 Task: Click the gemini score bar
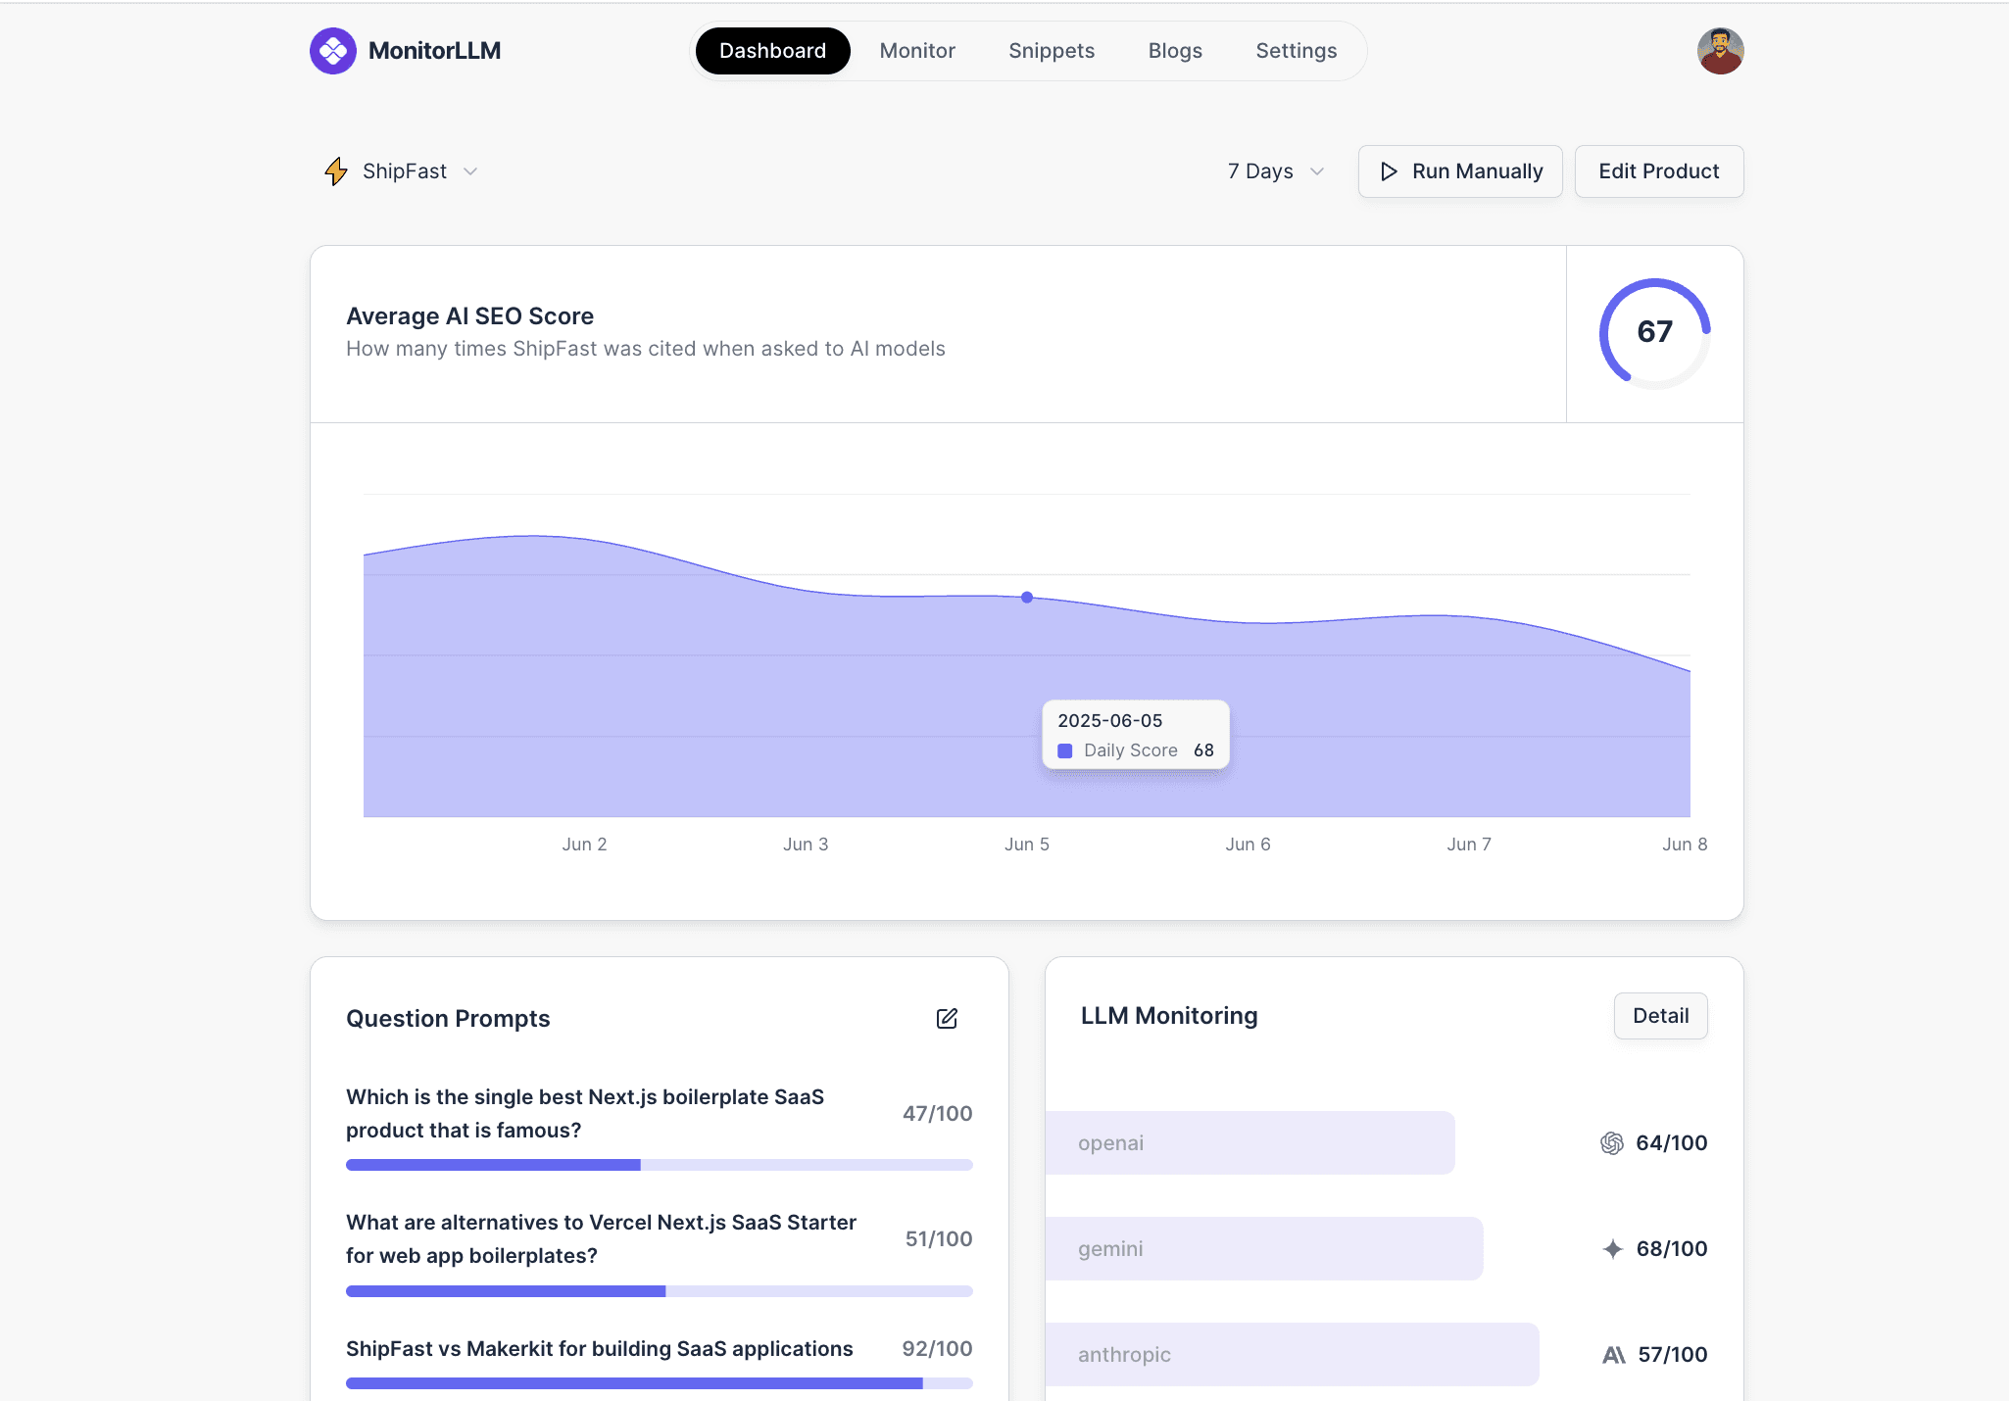[x=1264, y=1249]
